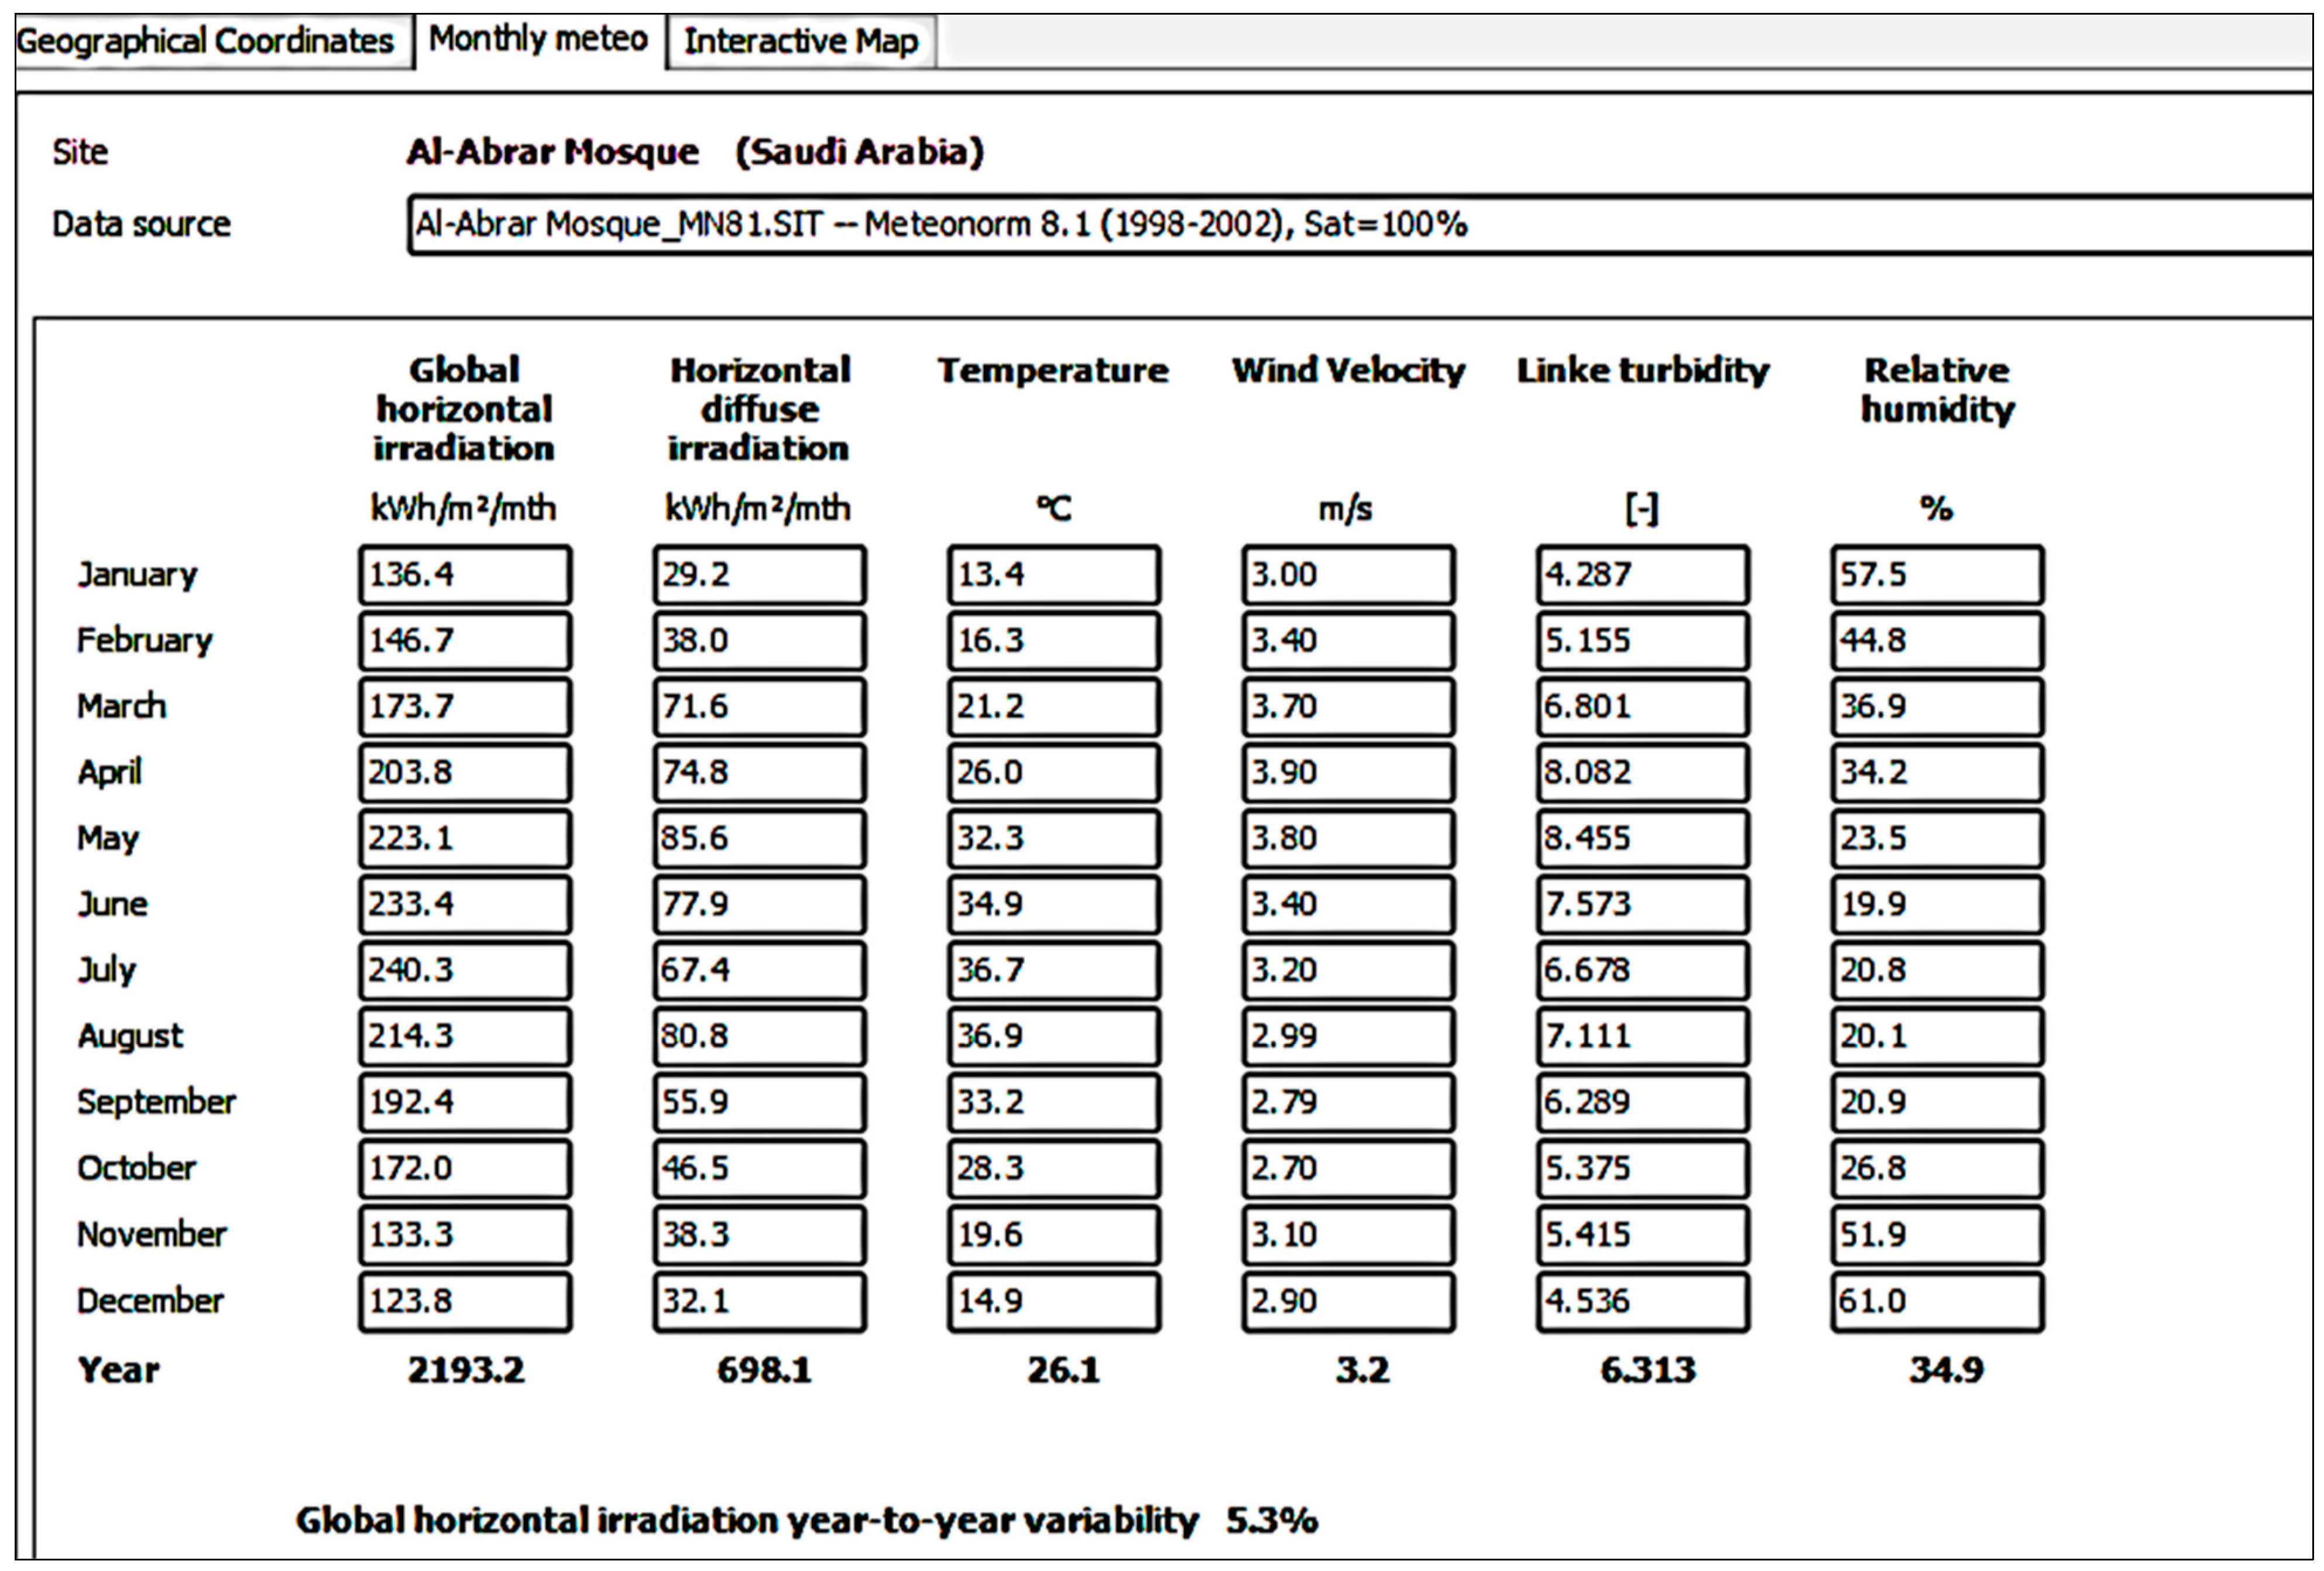Select the Monthly meteo tab
The height and width of the screenshot is (1571, 2324).
point(539,40)
